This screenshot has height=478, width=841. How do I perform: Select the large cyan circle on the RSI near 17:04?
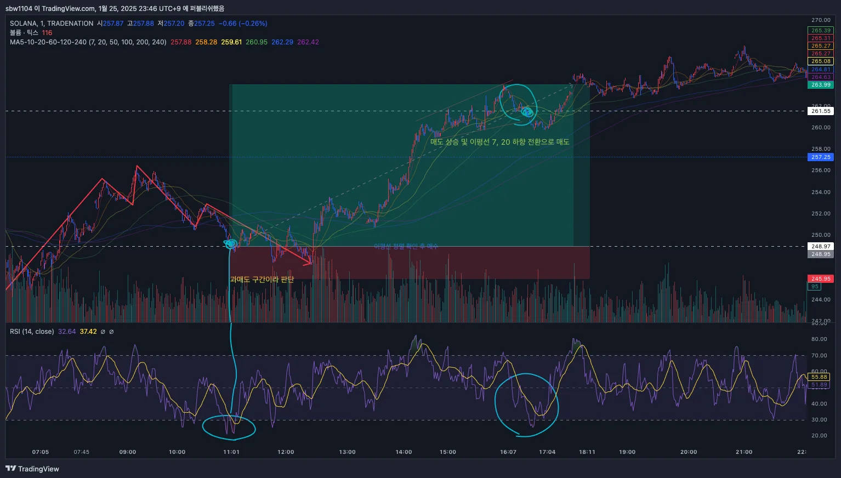pos(526,405)
